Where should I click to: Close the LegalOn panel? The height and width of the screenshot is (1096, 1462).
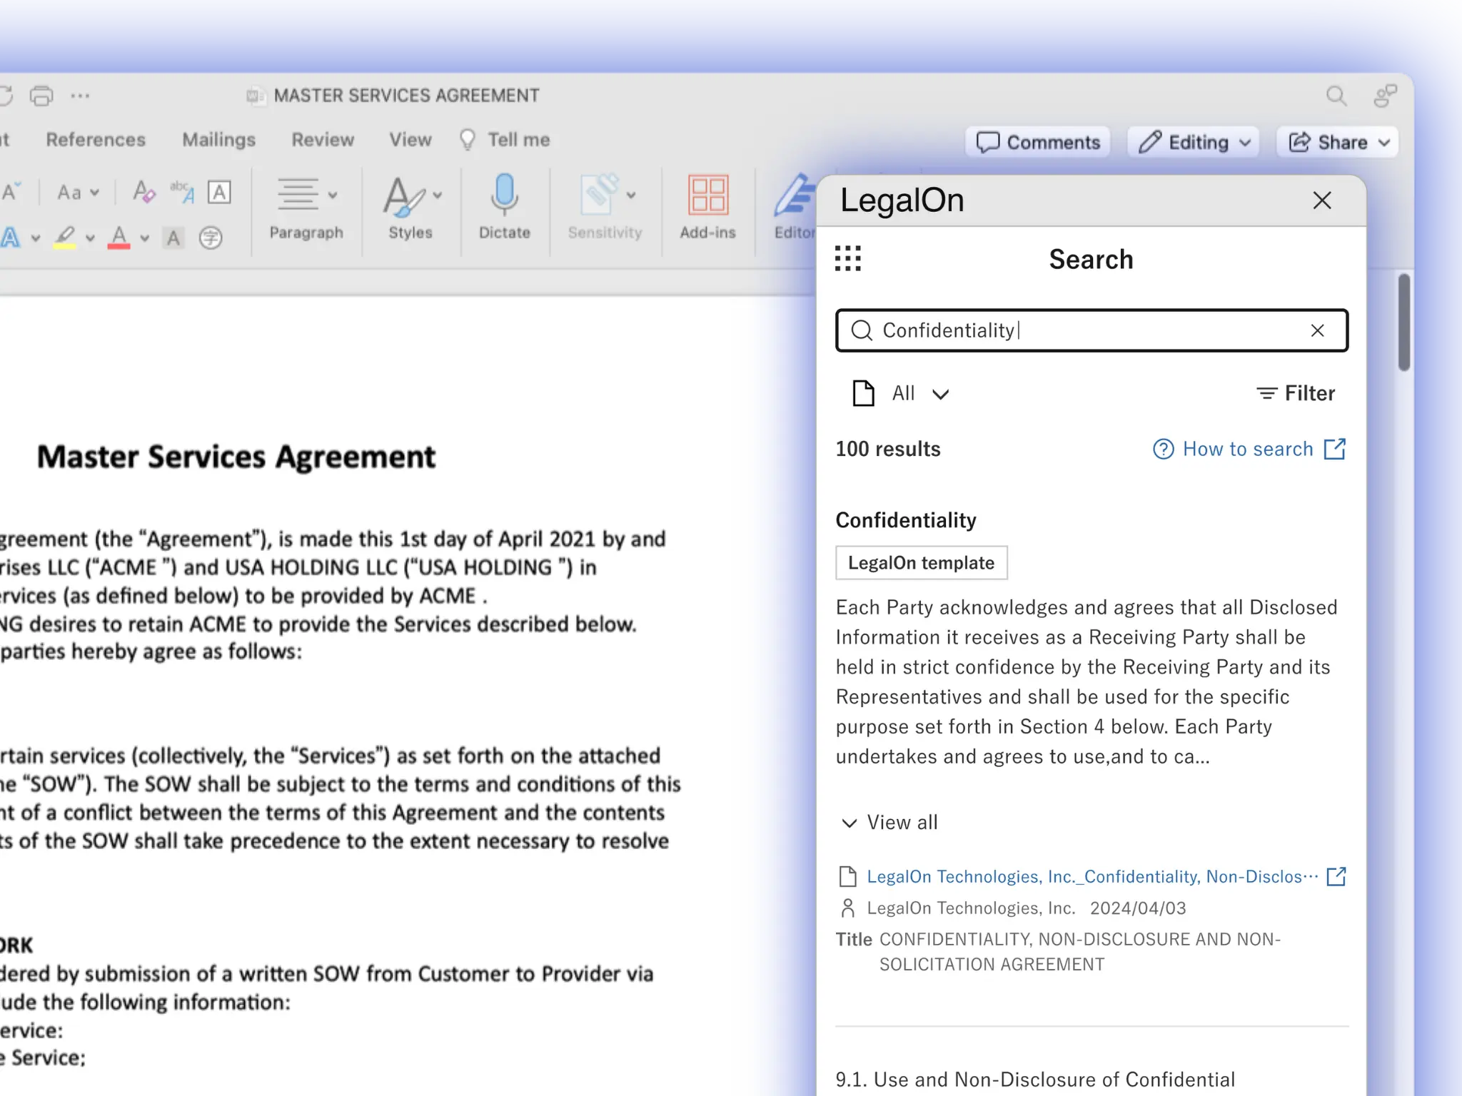1322,201
